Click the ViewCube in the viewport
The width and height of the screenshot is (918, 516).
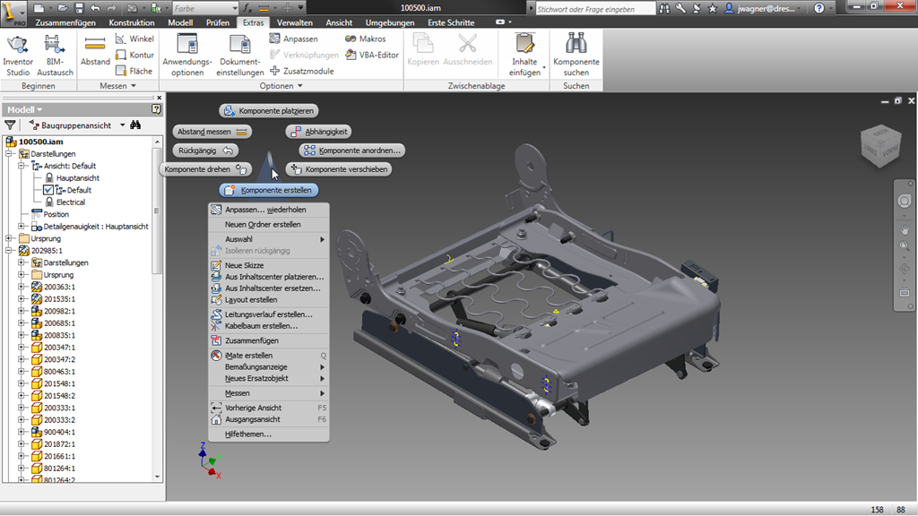[880, 145]
